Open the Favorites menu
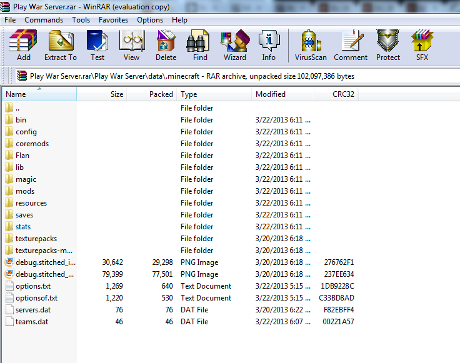This screenshot has width=460, height=363. pos(113,20)
